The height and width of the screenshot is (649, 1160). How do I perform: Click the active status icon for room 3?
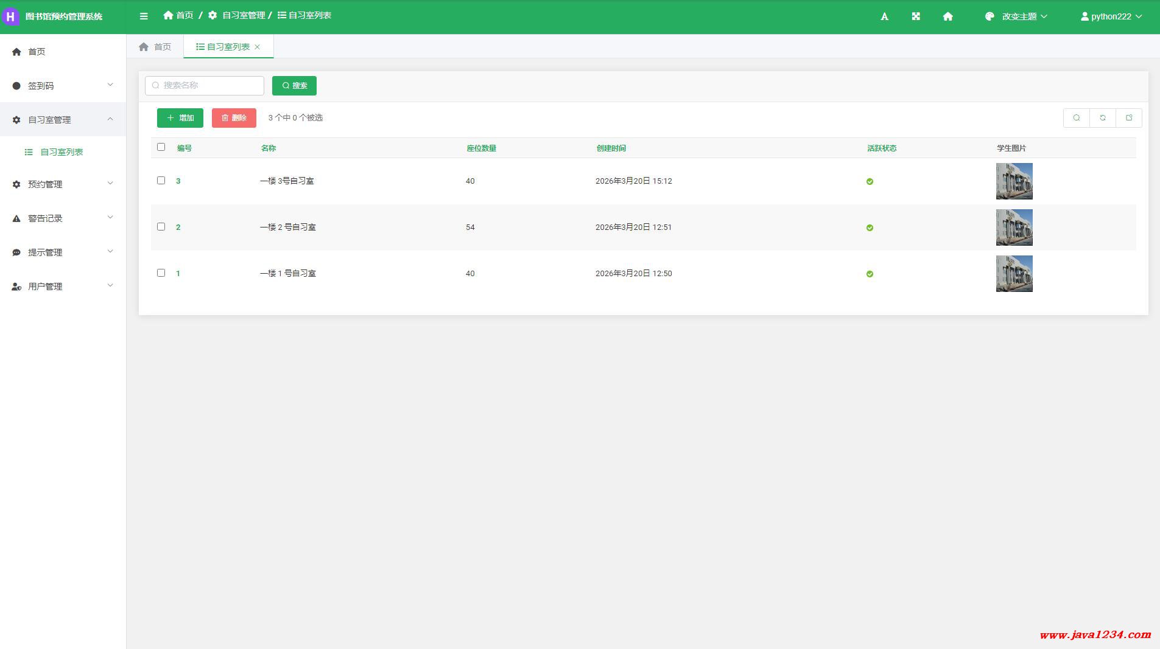(870, 181)
